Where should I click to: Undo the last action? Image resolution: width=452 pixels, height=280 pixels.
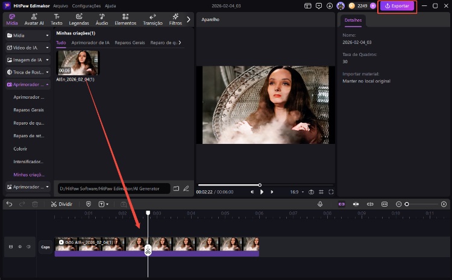click(9, 204)
